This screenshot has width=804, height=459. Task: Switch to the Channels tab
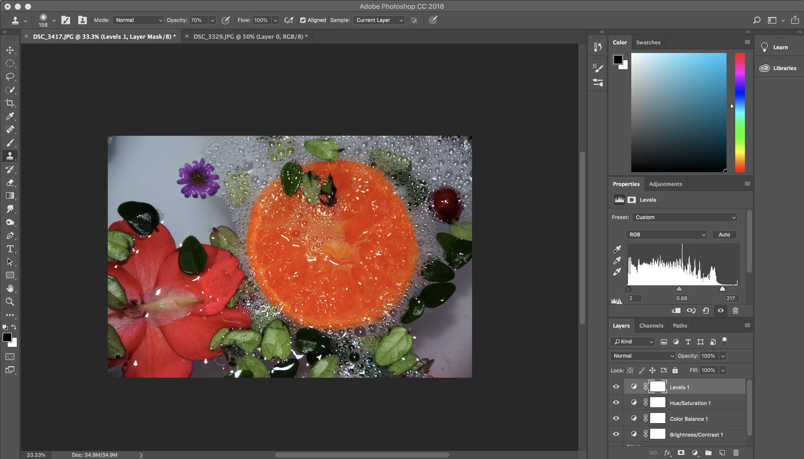[x=651, y=326]
